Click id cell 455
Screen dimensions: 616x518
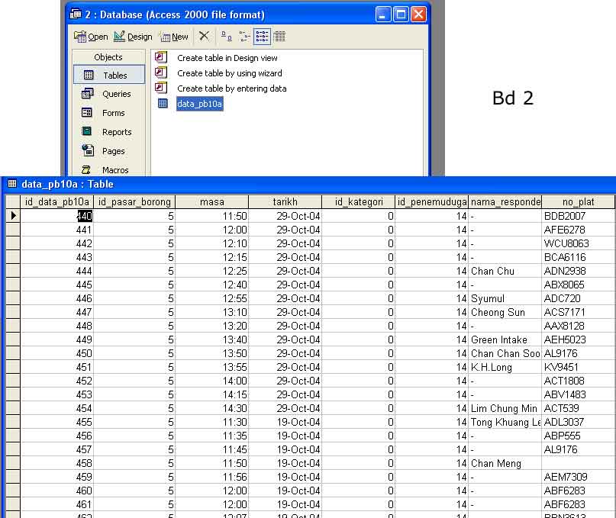click(57, 422)
